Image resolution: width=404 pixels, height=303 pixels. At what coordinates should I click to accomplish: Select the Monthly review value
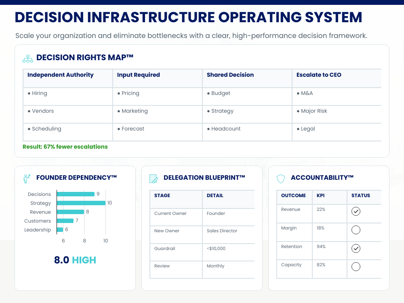tap(229, 270)
